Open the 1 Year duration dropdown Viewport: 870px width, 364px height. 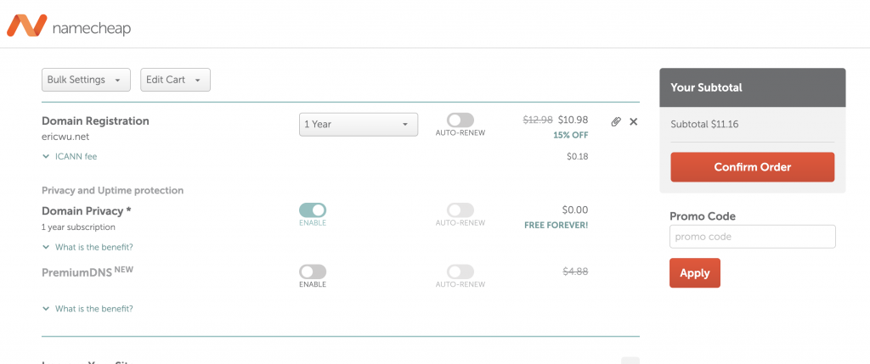click(x=359, y=124)
